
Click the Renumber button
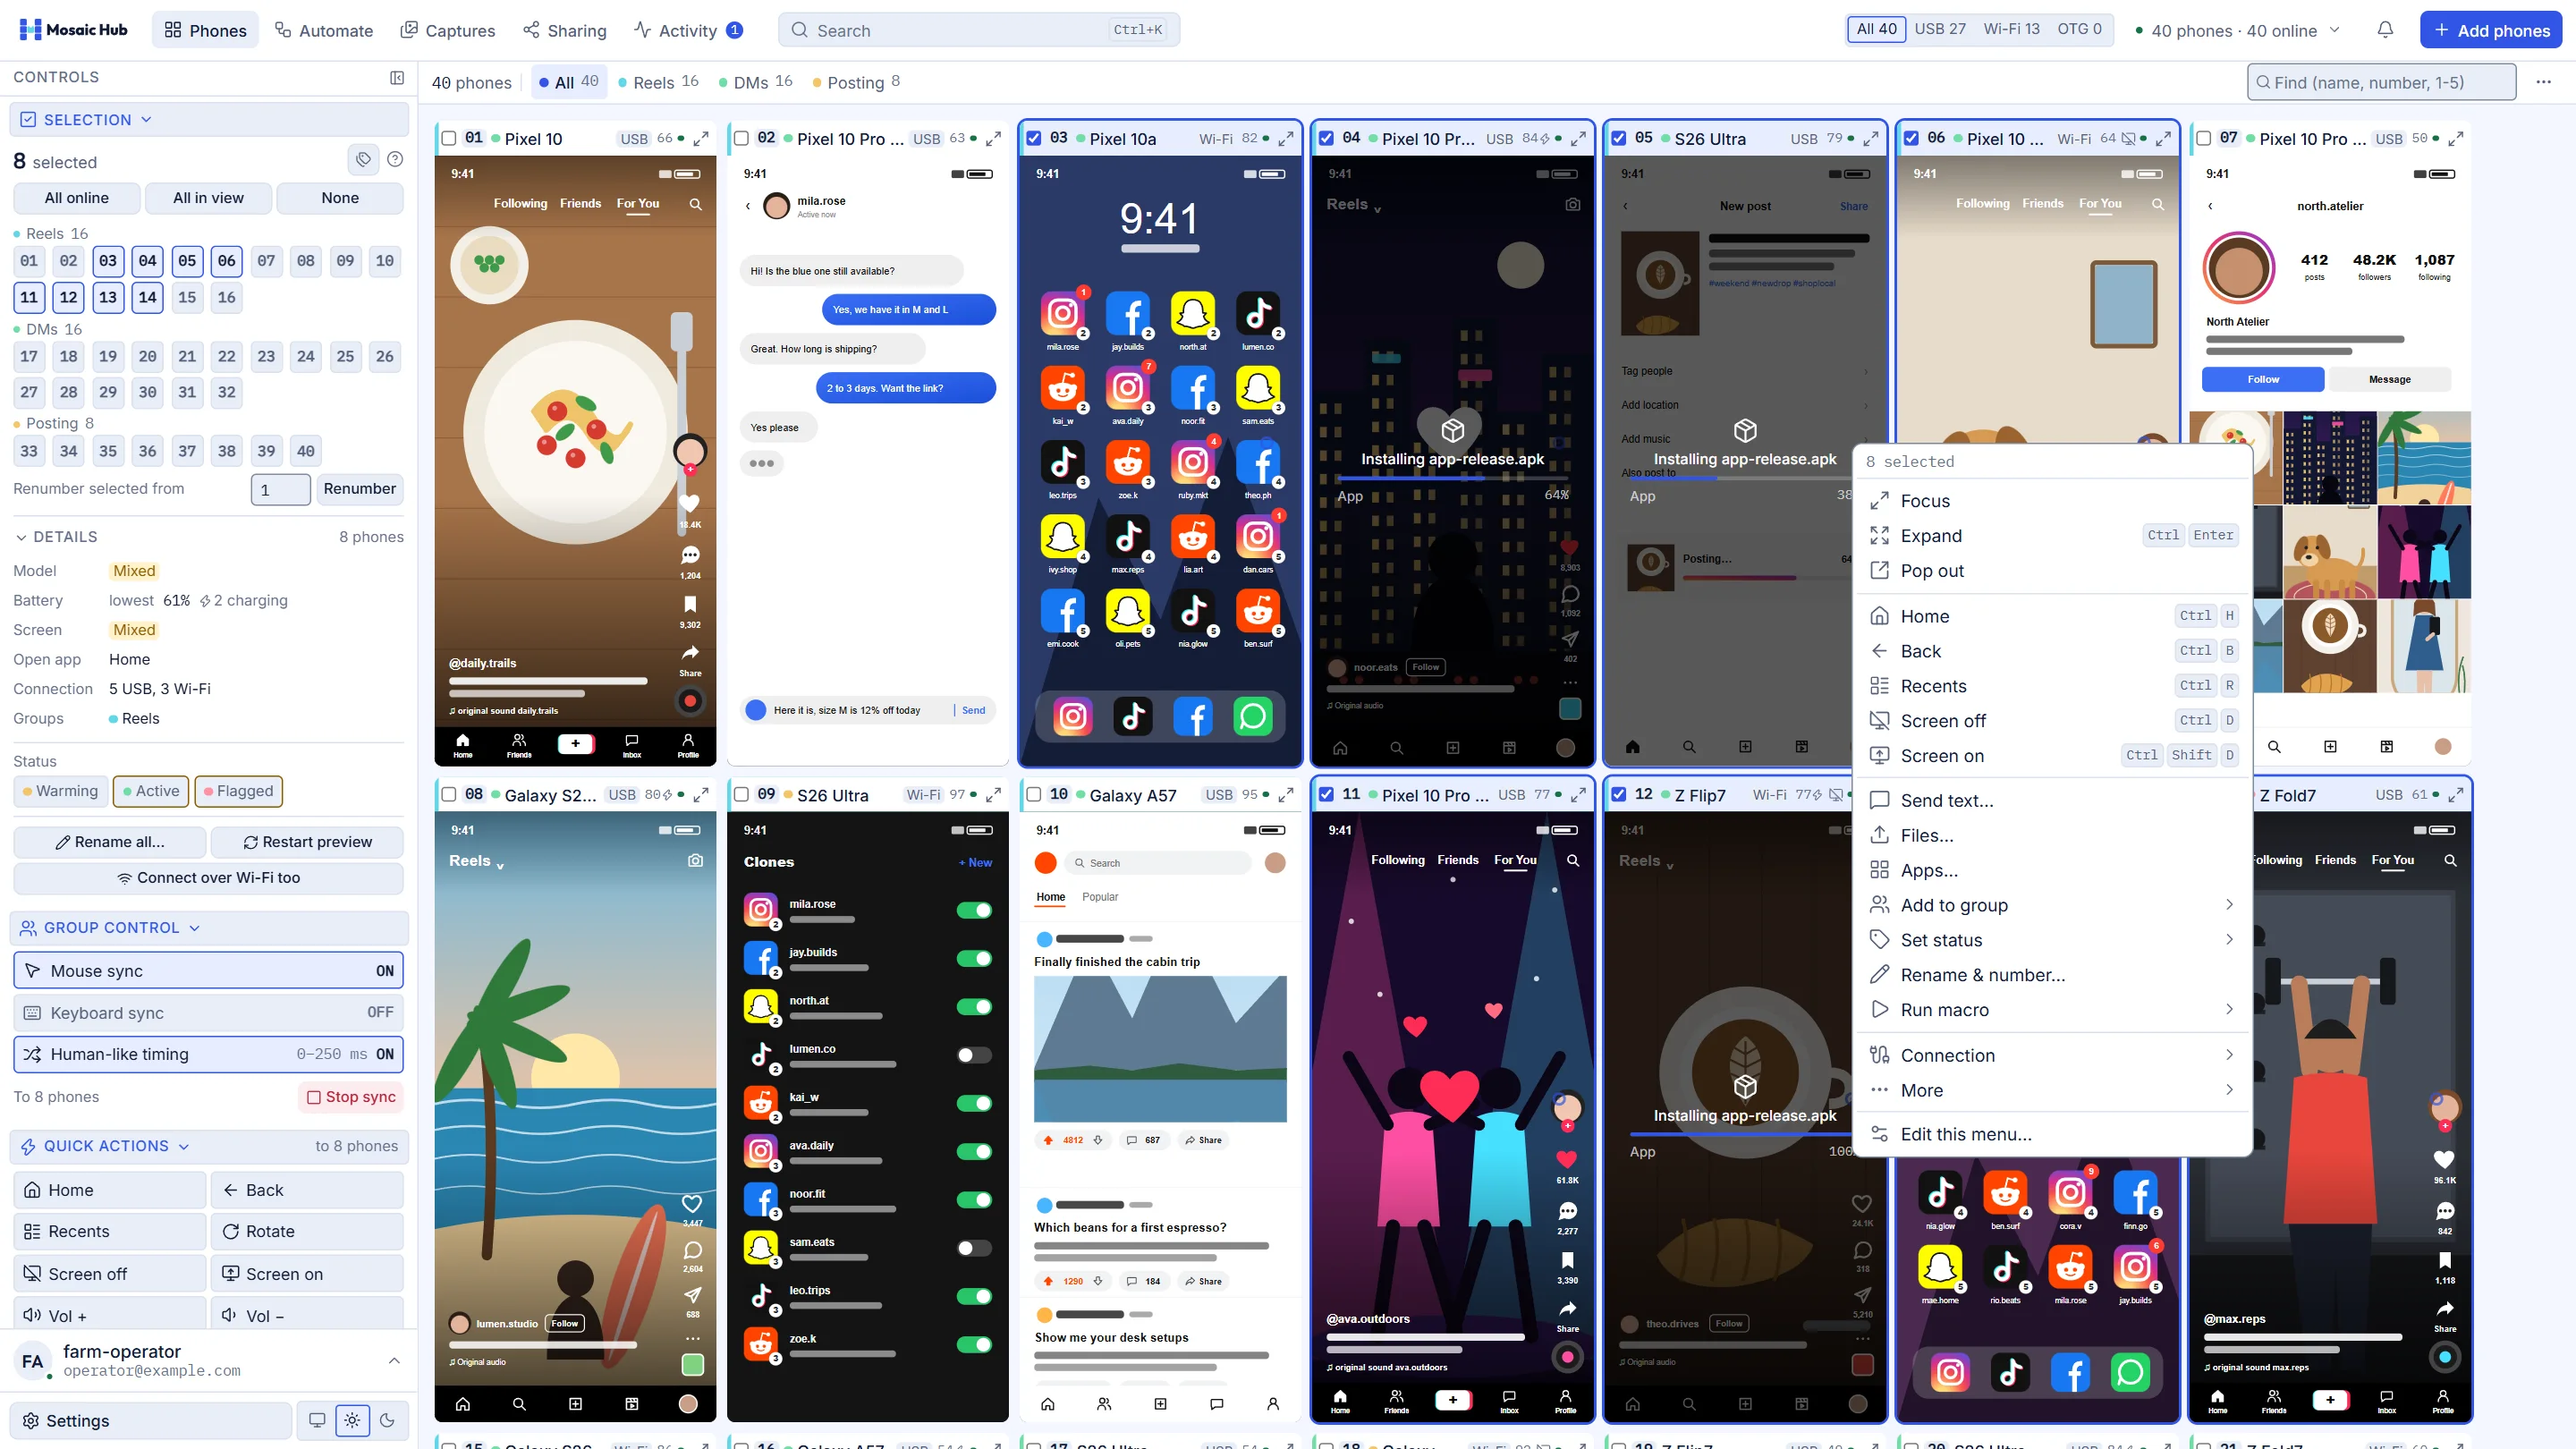tap(359, 489)
